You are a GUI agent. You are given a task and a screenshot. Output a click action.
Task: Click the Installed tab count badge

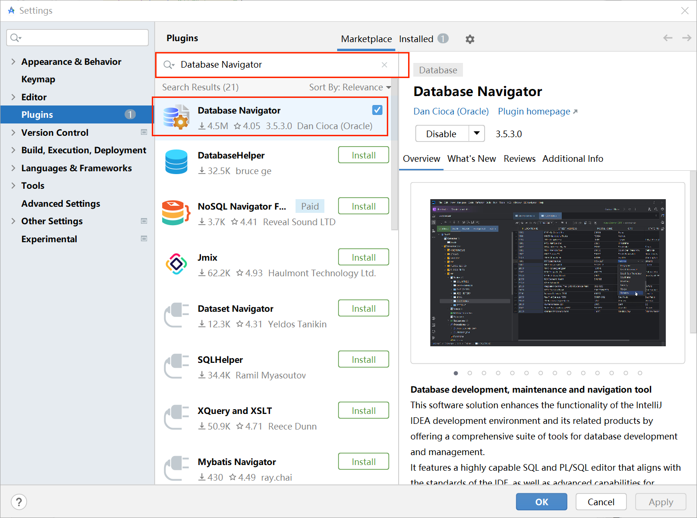click(x=443, y=39)
